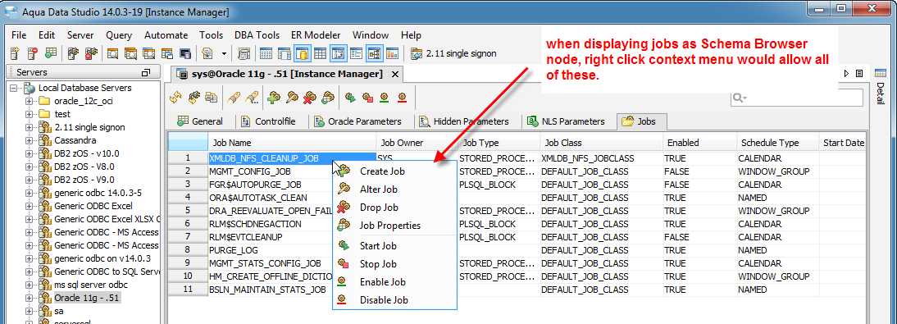
Task: Click the search field with magnifier
Action: 796,98
